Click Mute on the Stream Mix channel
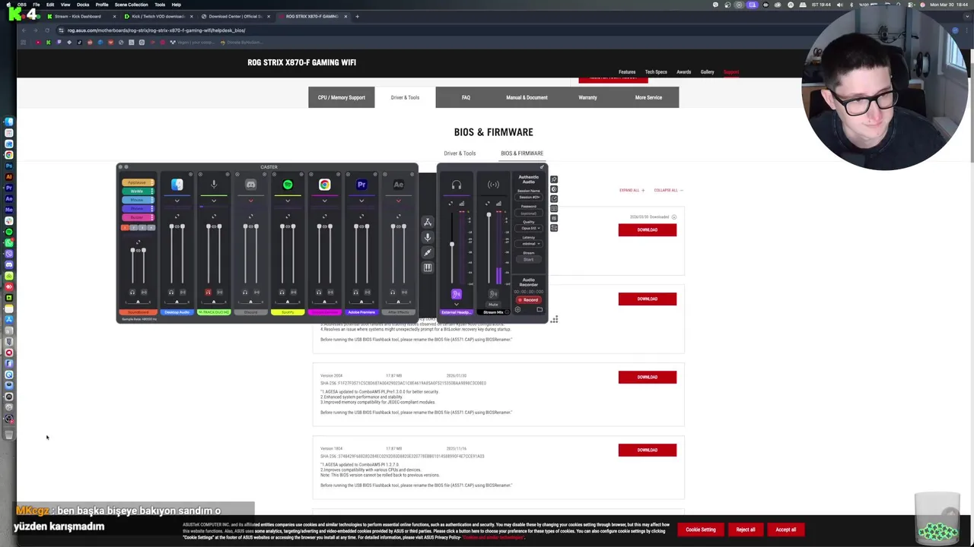The width and height of the screenshot is (974, 547). tap(493, 304)
